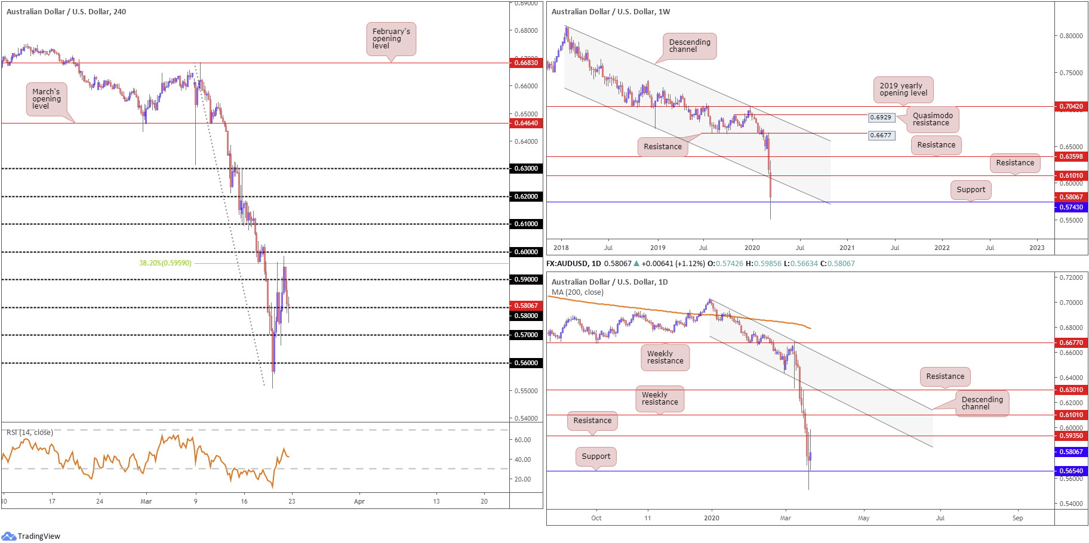This screenshot has height=543, width=1089.
Task: Select the red 0.66830 price label
Action: (x=526, y=63)
